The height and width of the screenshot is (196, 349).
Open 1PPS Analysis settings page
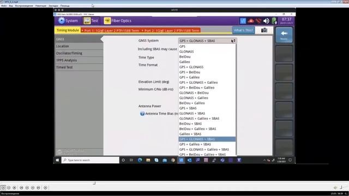tap(79, 60)
